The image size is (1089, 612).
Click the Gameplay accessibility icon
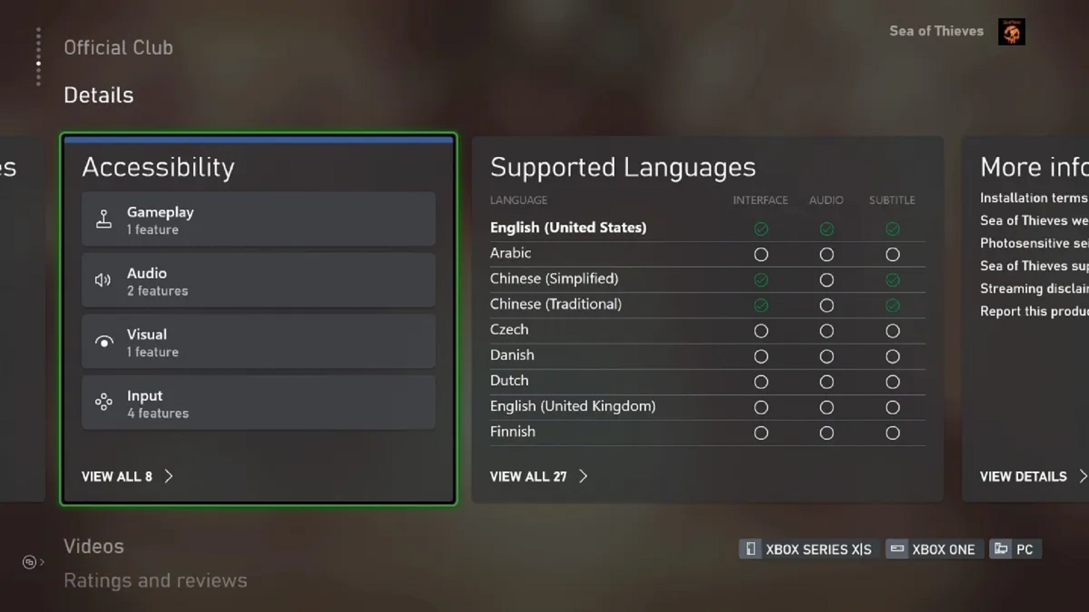click(103, 219)
